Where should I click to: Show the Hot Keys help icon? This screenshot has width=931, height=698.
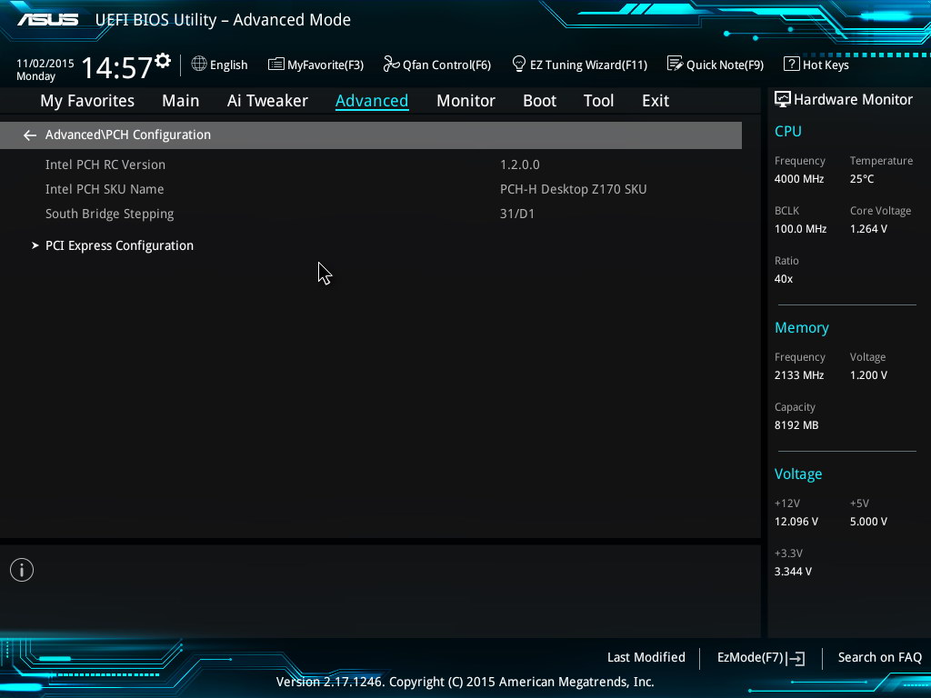pos(791,64)
